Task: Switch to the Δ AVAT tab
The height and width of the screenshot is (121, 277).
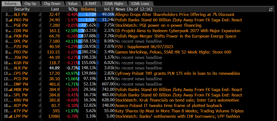Action: coord(91,4)
